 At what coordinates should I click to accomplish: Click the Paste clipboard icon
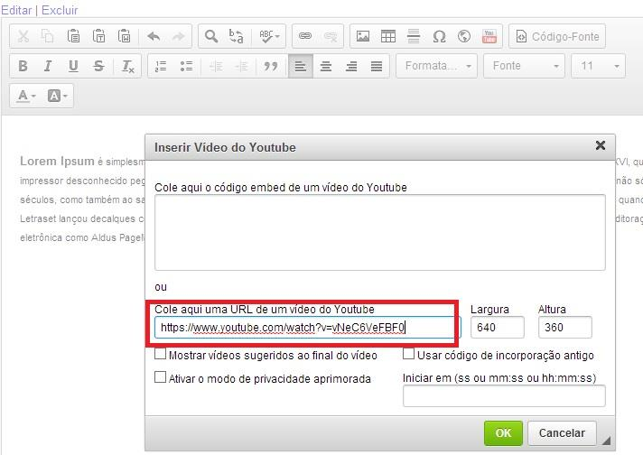click(73, 36)
